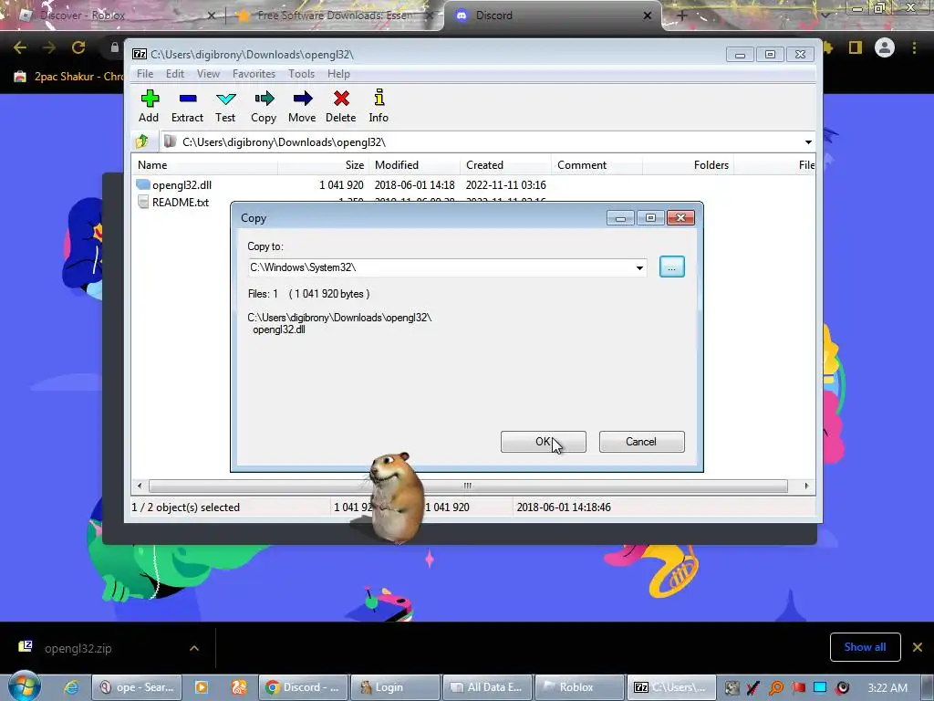Open the Edit menu

(x=174, y=74)
